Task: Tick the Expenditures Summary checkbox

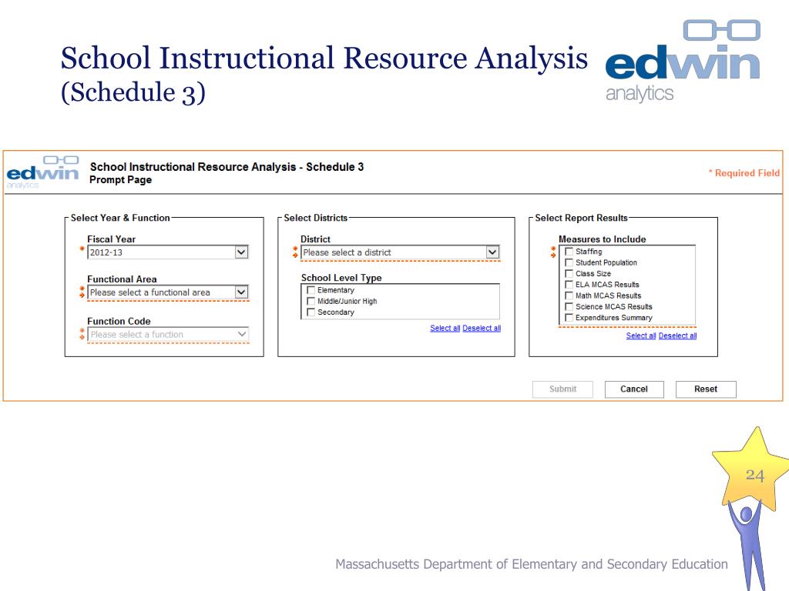Action: click(x=569, y=318)
